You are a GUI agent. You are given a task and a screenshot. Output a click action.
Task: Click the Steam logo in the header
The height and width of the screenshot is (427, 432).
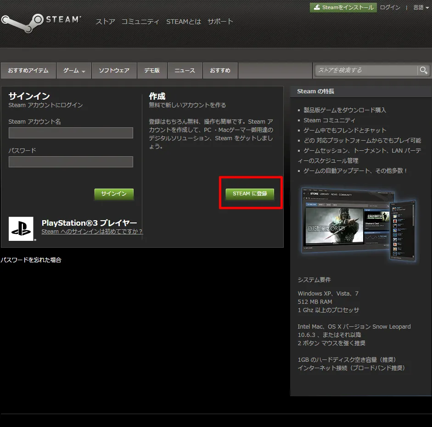pyautogui.click(x=41, y=23)
